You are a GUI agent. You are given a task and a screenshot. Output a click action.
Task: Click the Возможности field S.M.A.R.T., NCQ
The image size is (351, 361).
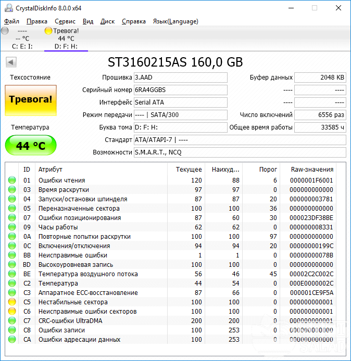point(240,152)
